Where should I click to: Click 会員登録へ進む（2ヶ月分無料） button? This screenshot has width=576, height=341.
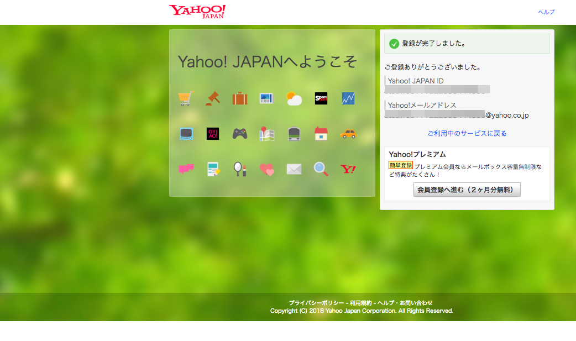point(467,190)
